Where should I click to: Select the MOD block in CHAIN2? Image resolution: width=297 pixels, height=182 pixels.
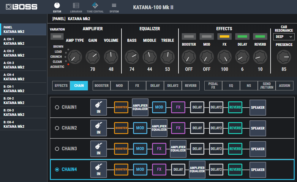[140, 128]
